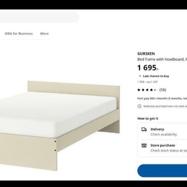Click the delivery truck icon
Image resolution: width=187 pixels, height=187 pixels.
click(x=144, y=129)
